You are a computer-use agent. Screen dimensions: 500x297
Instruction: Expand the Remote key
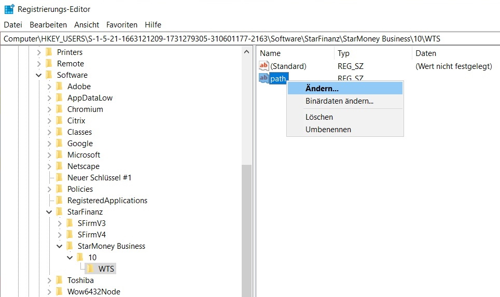(x=39, y=64)
